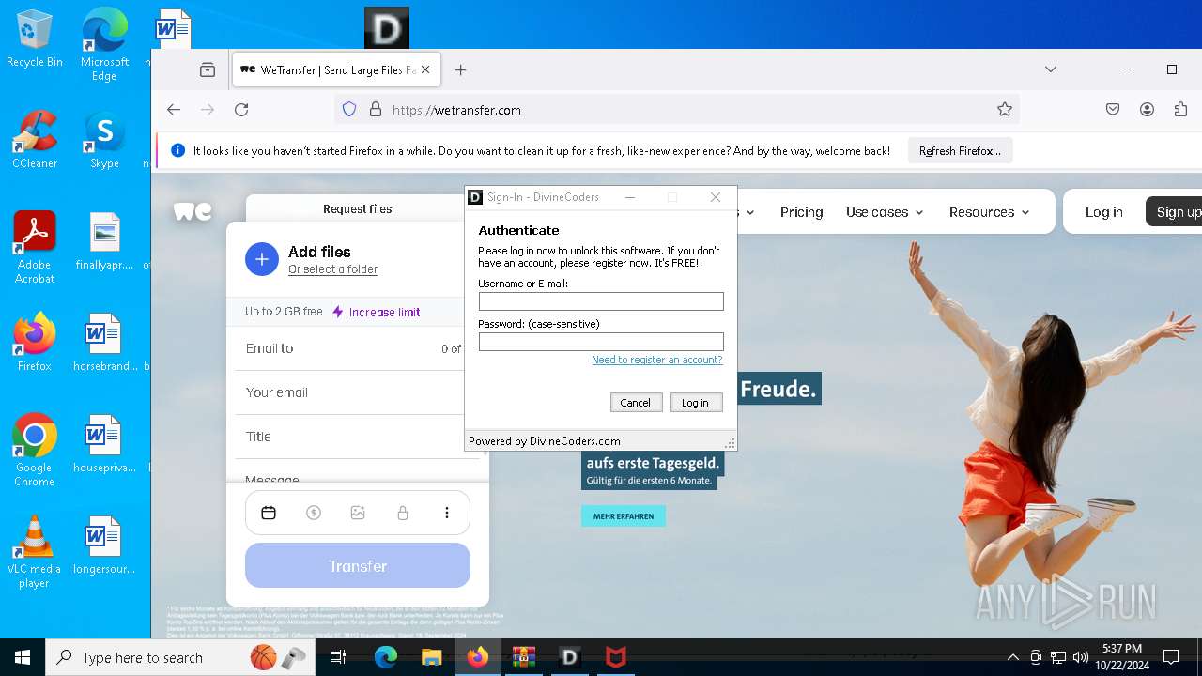Screen dimensions: 1202x676
Task: Click WeTransfer 'we' logo
Action: tap(193, 211)
